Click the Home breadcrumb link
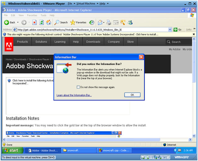This screenshot has width=198, height=161. point(9,59)
